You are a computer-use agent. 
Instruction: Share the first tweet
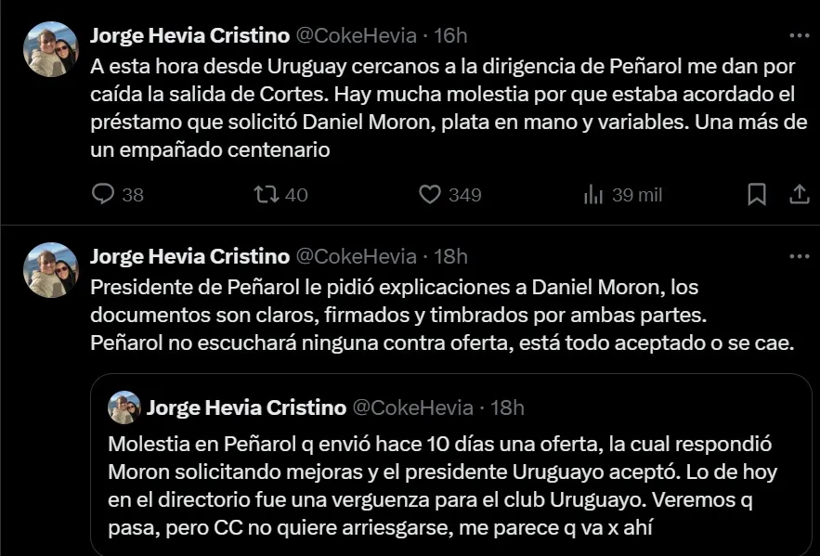[x=799, y=194]
